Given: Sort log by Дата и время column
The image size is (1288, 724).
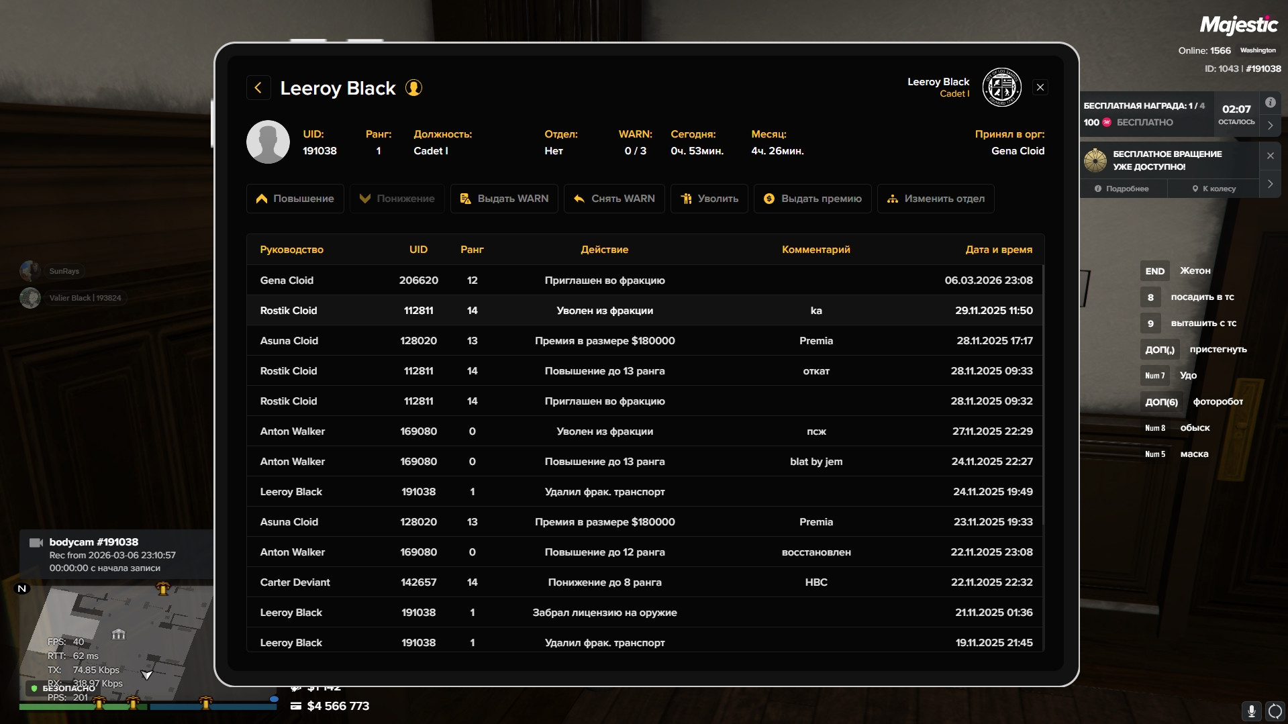Looking at the screenshot, I should tap(999, 250).
